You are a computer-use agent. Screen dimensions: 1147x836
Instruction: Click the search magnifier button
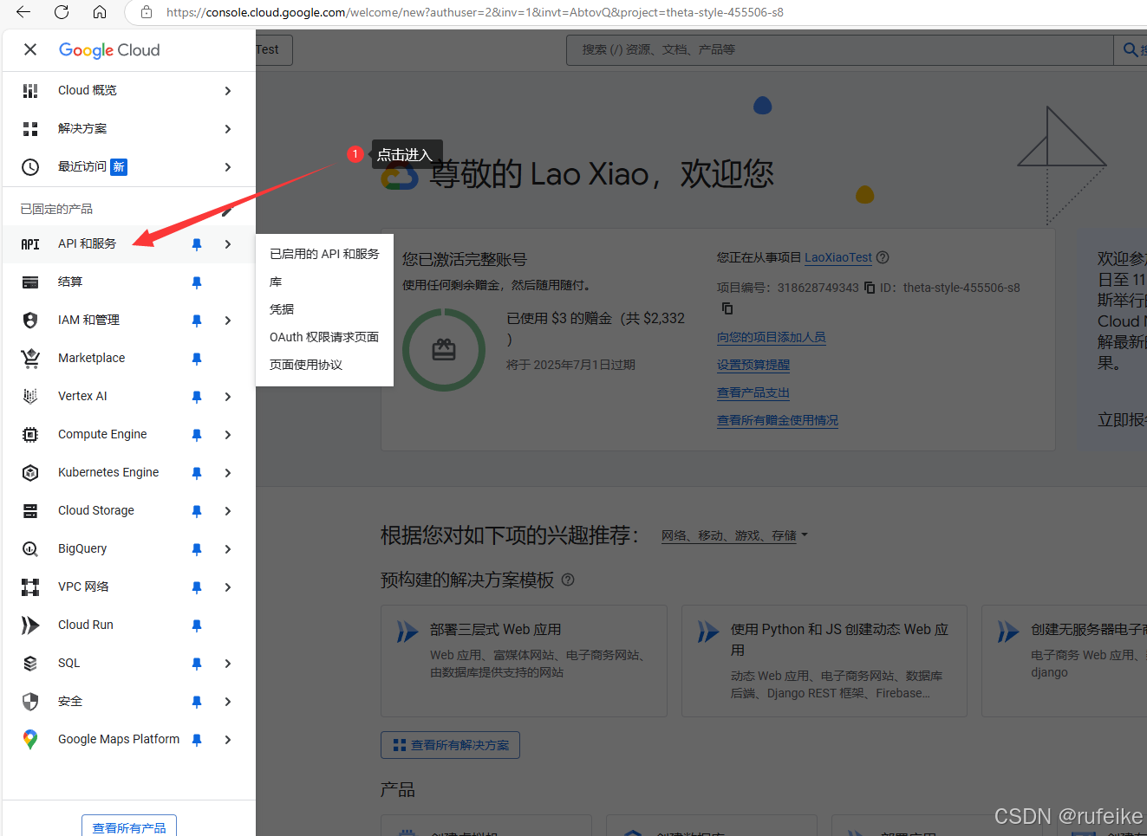click(x=1131, y=49)
